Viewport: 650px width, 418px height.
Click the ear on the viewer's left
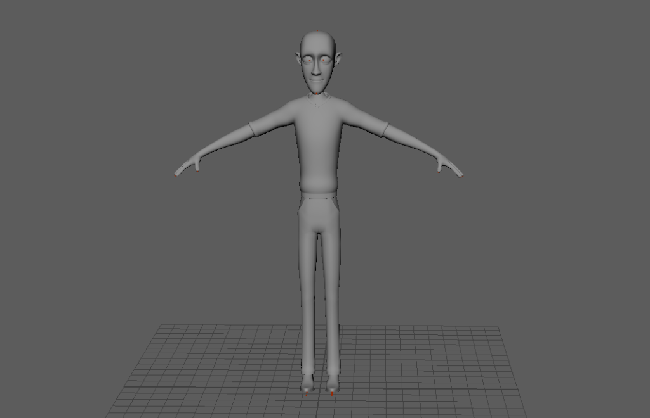coord(298,59)
